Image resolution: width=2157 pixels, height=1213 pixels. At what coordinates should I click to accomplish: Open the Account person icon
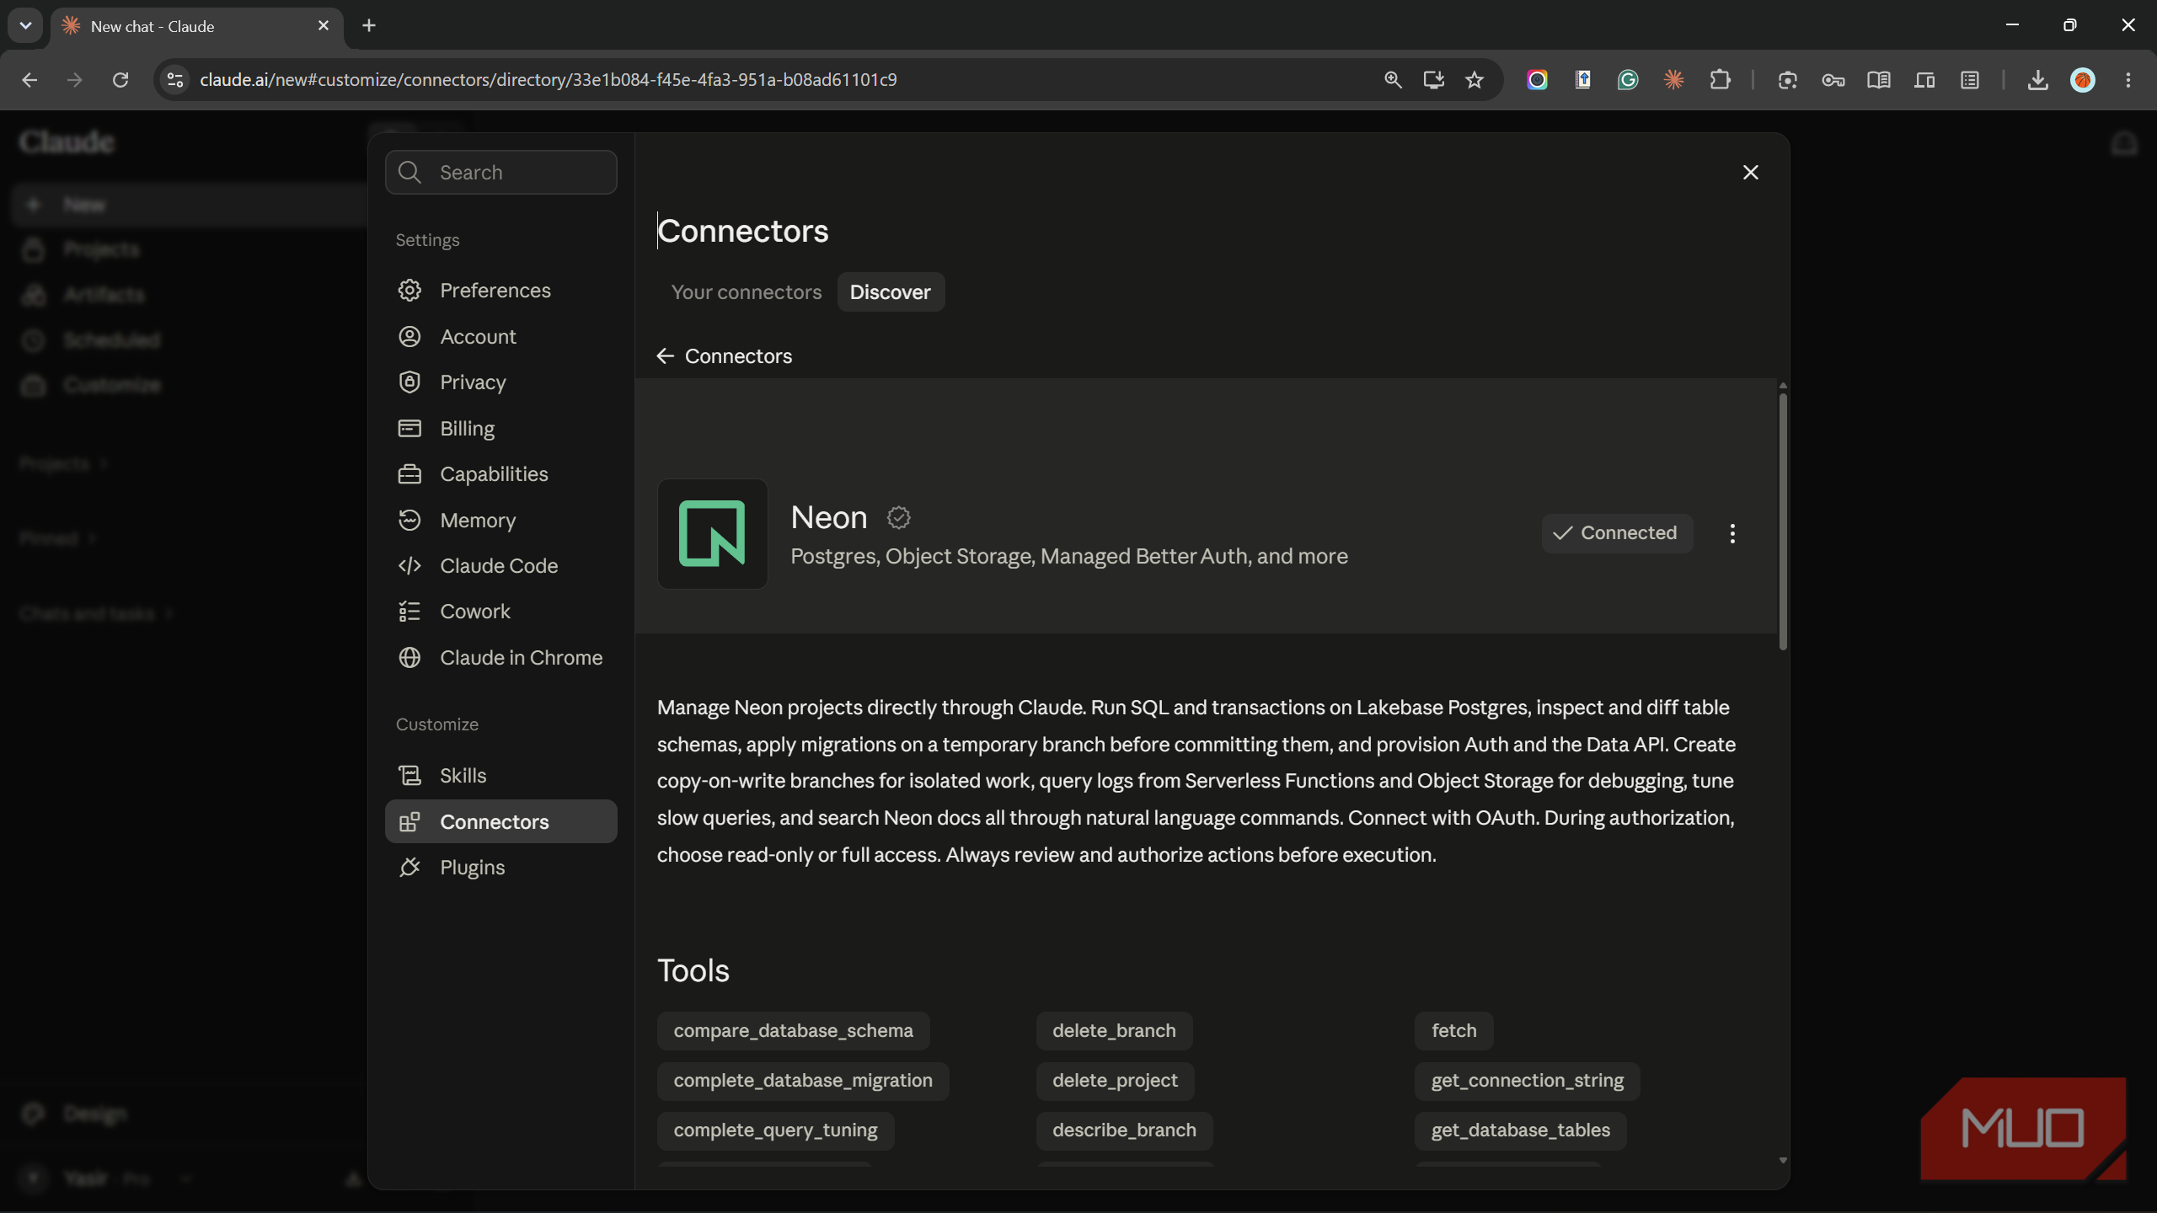pyautogui.click(x=409, y=336)
